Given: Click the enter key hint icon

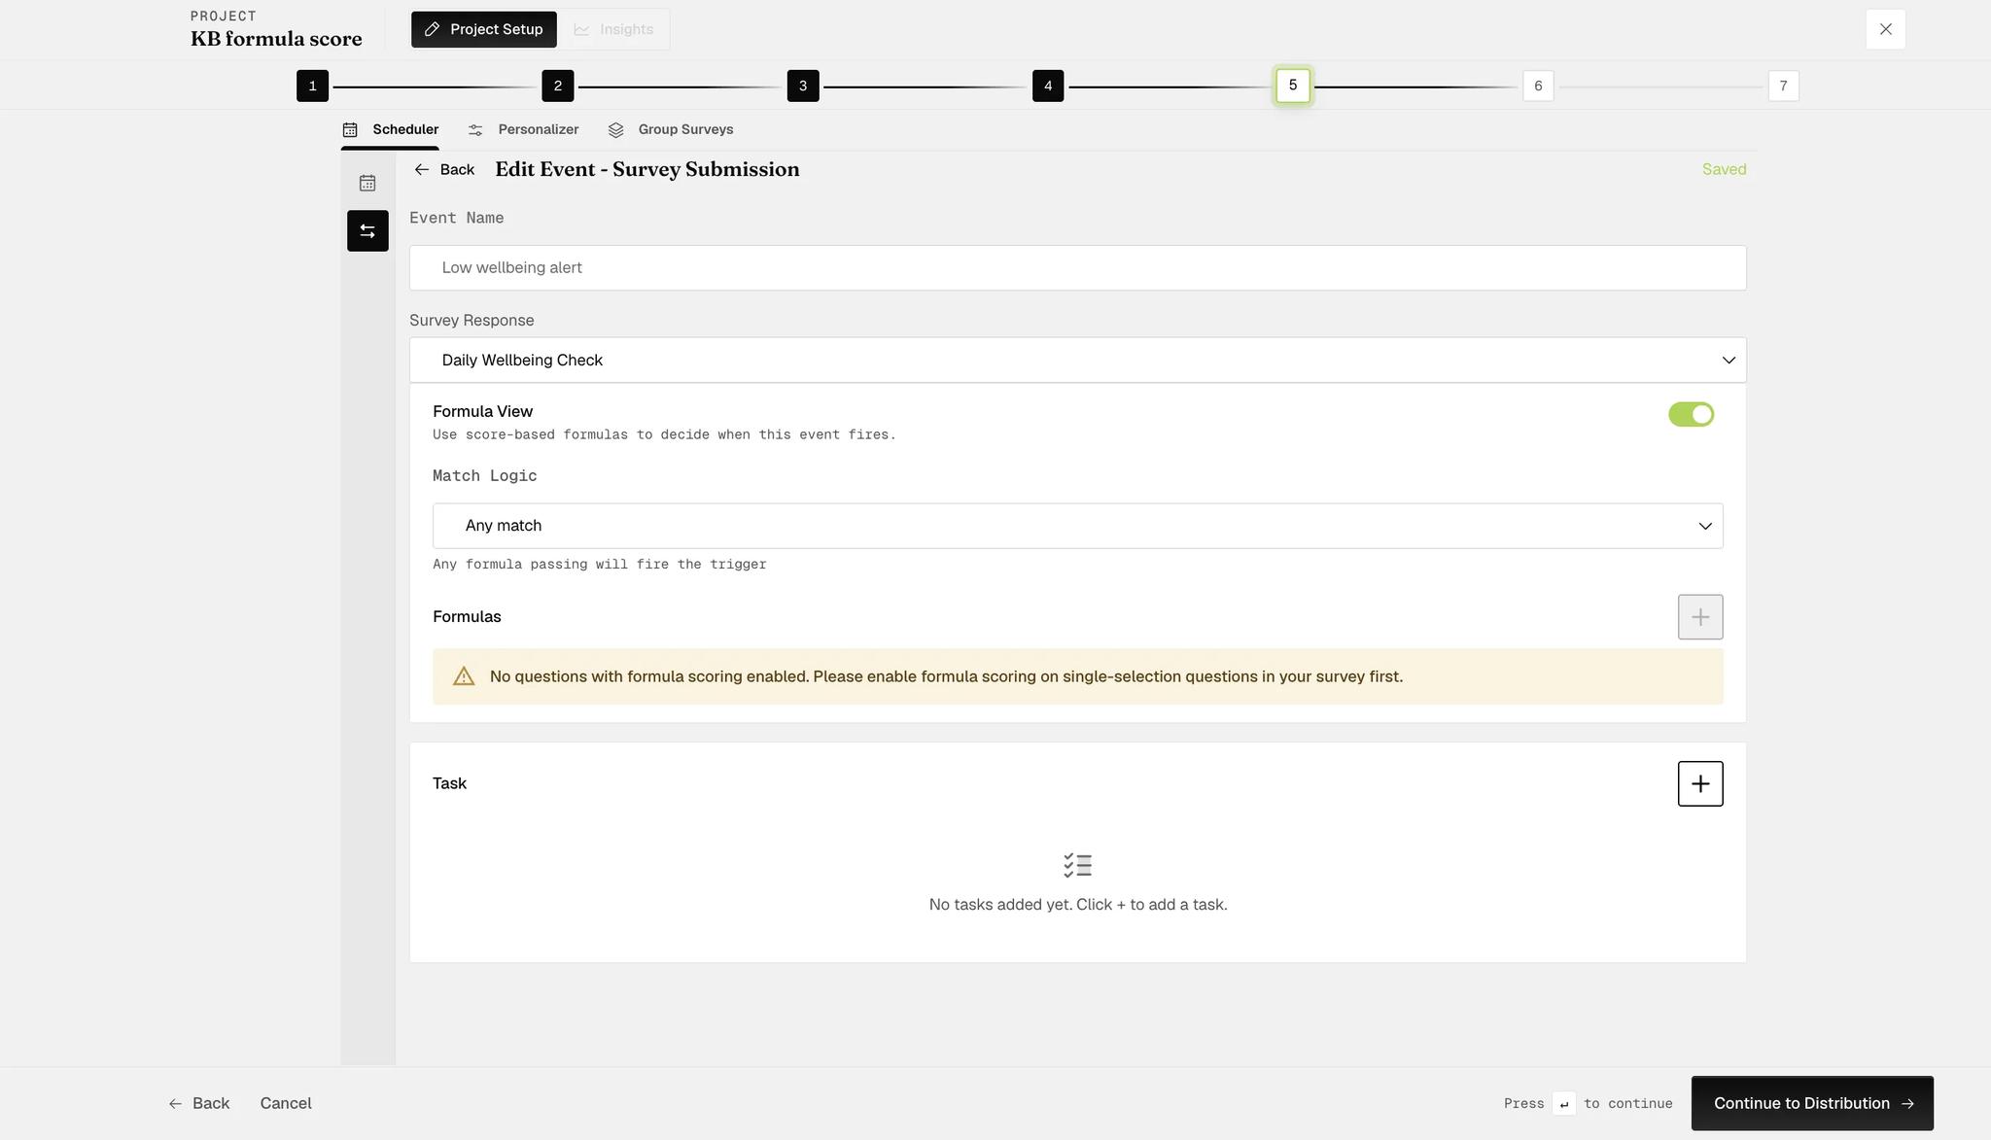Looking at the screenshot, I should (1563, 1104).
